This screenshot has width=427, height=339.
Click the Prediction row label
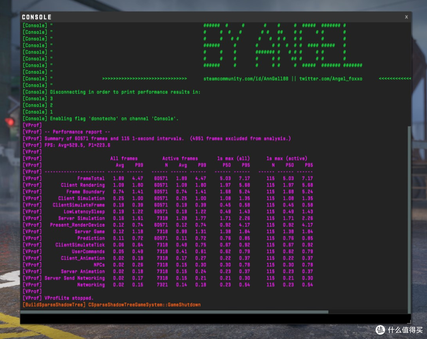tap(91, 238)
